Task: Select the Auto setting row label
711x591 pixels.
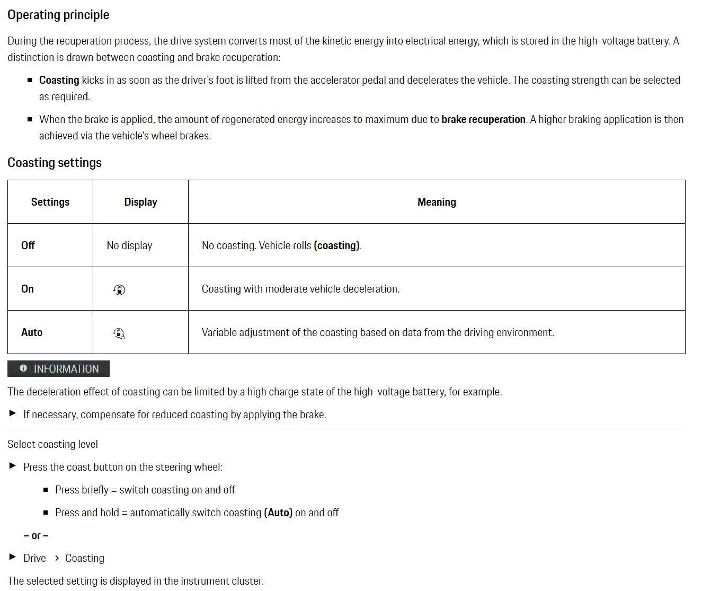Action: coord(32,332)
